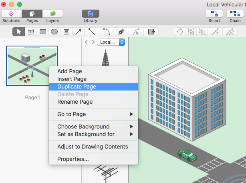The height and width of the screenshot is (183, 246).
Task: Go to previous library with back arrow
Action: [x=87, y=42]
